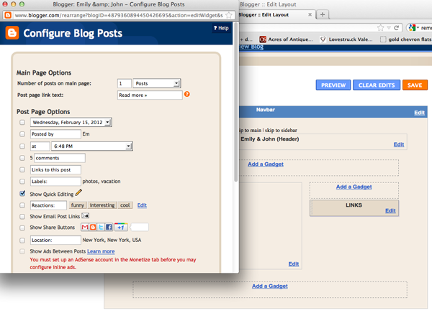The width and height of the screenshot is (432, 313).
Task: Open the Help link in the Configure header
Action: 221,28
